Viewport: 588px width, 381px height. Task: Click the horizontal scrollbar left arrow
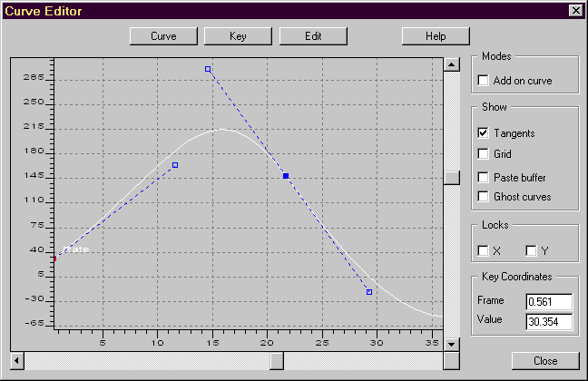[17, 361]
